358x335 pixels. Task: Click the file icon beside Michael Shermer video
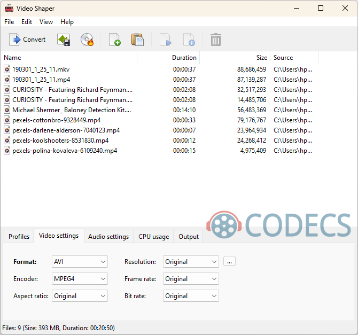[7, 110]
